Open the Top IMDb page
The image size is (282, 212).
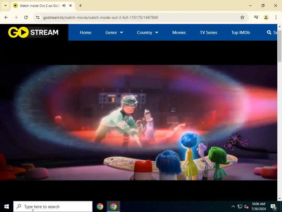coord(240,33)
